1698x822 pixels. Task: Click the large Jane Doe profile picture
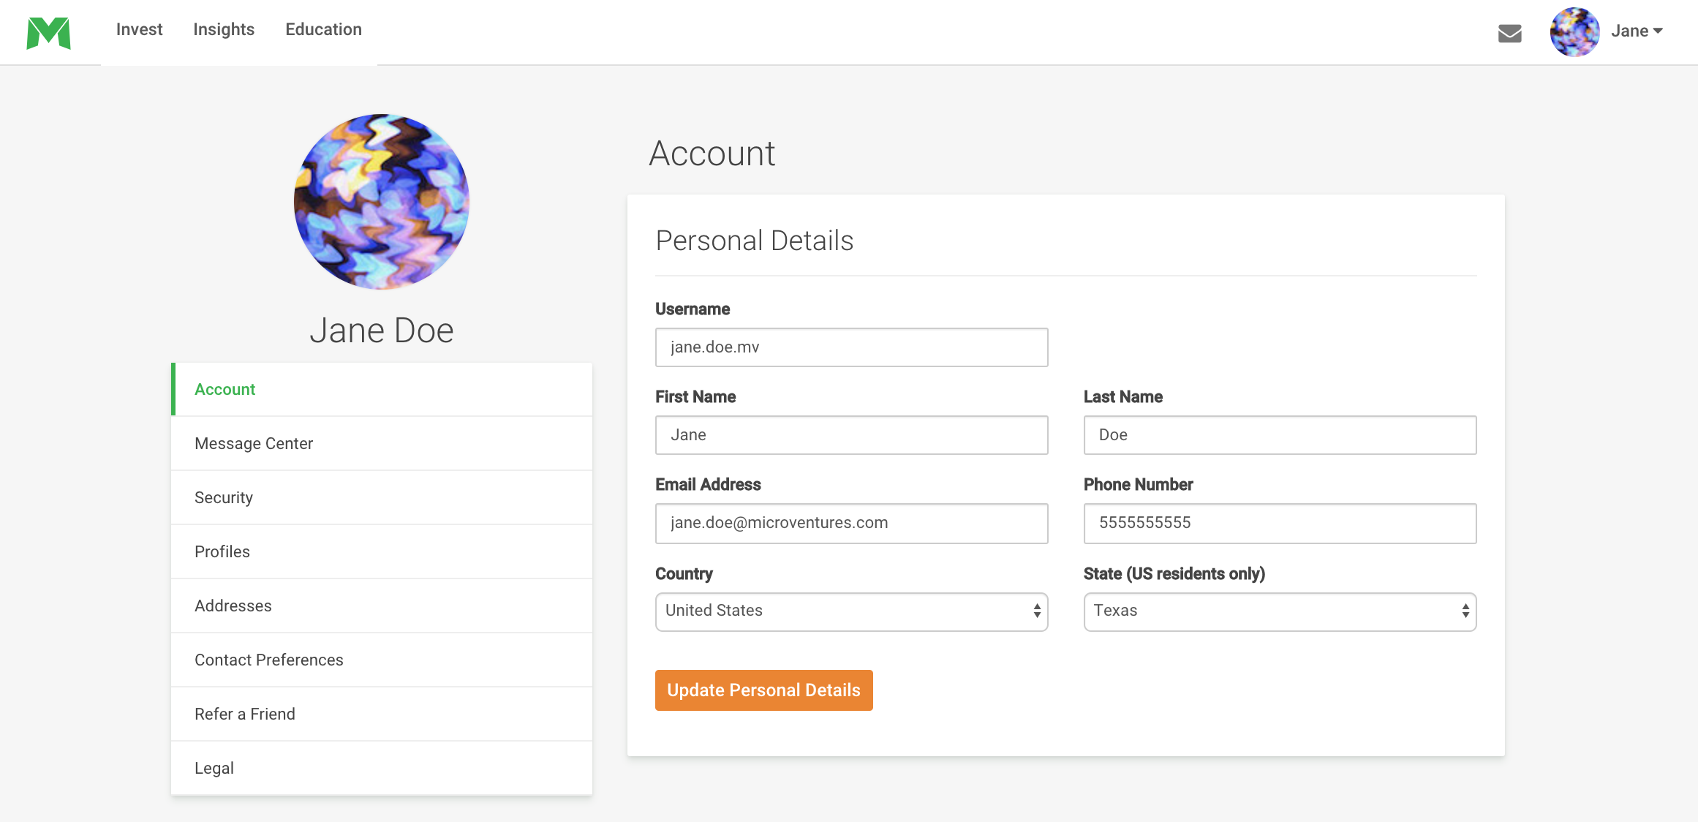coord(381,202)
